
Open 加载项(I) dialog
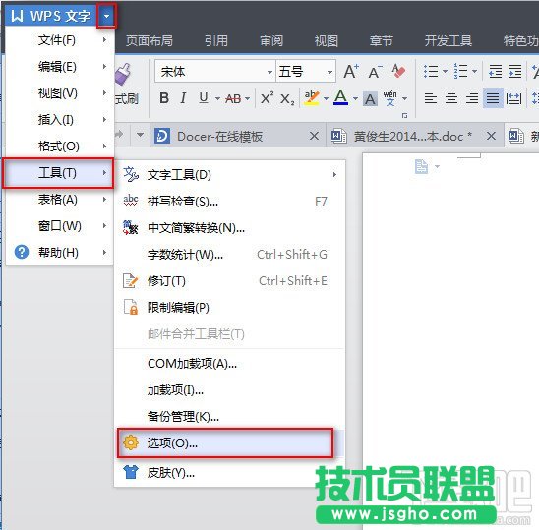point(229,390)
